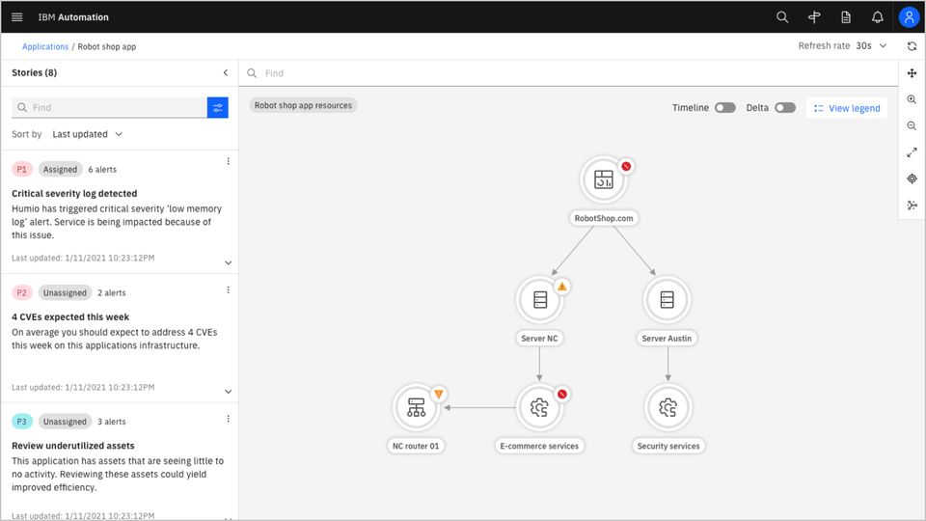Open the hamburger navigation menu

point(16,17)
